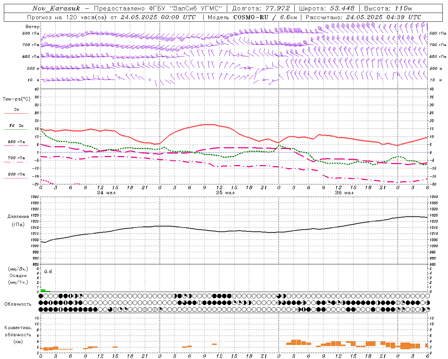Click the Долгота: 77.972 longitude value

click(261, 8)
